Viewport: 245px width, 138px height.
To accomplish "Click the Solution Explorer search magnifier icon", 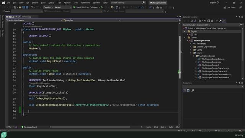I will [241, 25].
